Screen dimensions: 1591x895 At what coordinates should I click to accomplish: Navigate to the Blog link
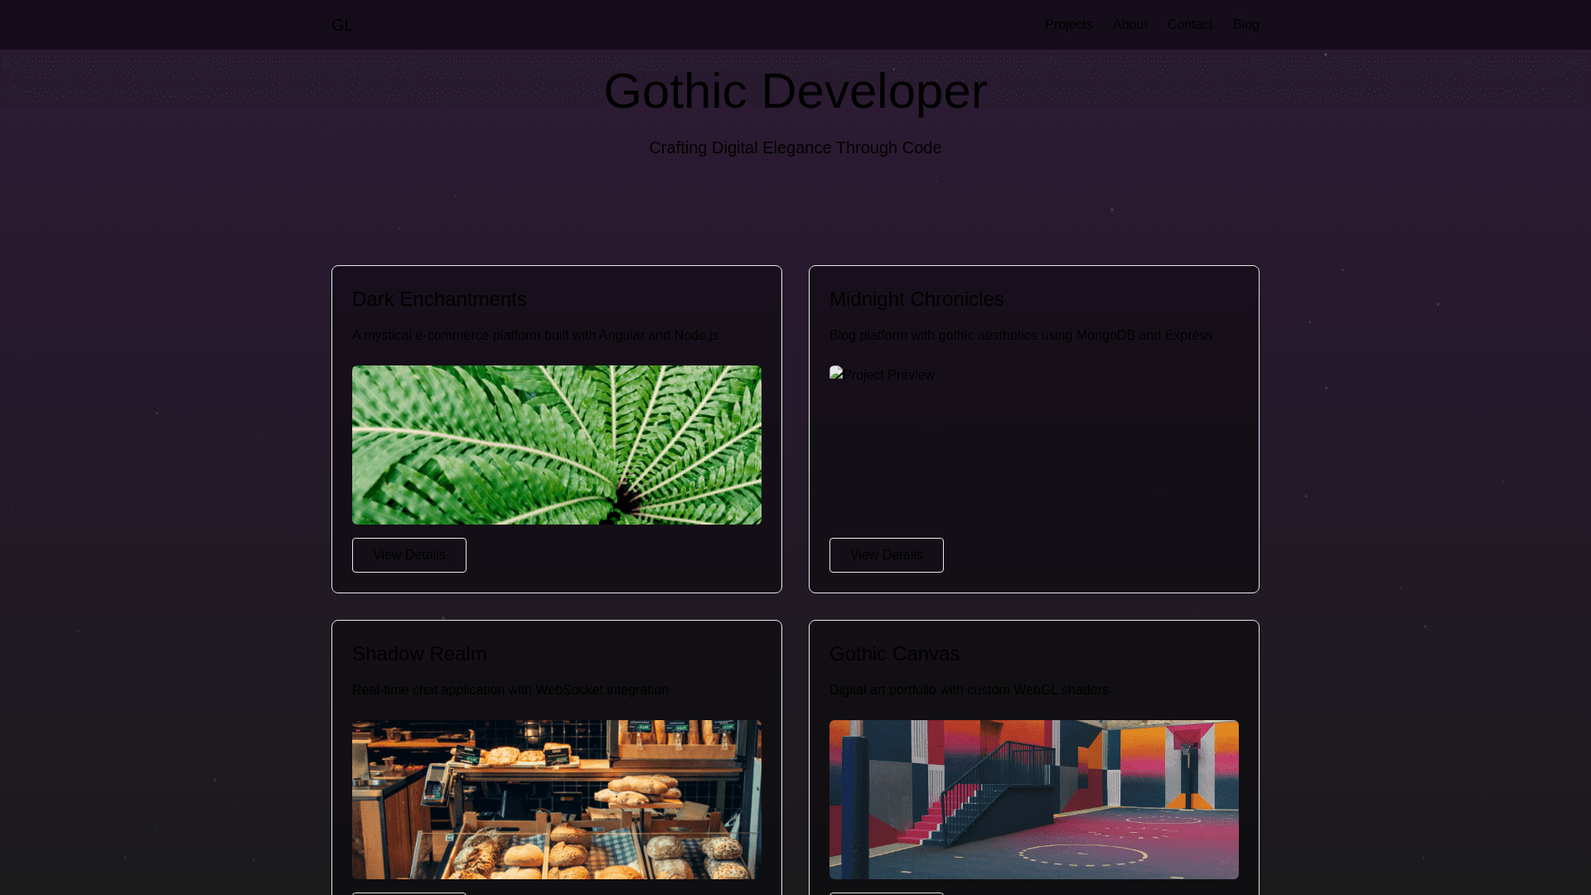click(x=1245, y=25)
